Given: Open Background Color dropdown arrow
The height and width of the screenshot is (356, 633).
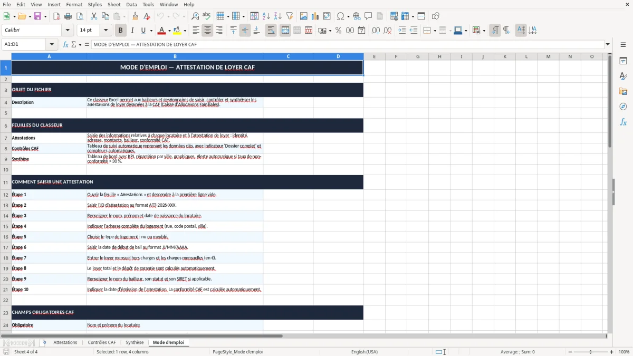Looking at the screenshot, I should 185,31.
